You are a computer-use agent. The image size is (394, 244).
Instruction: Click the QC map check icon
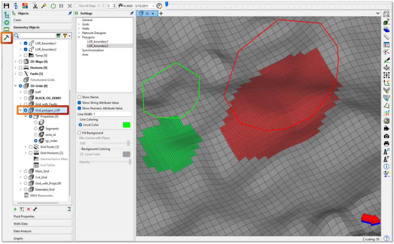(x=386, y=98)
